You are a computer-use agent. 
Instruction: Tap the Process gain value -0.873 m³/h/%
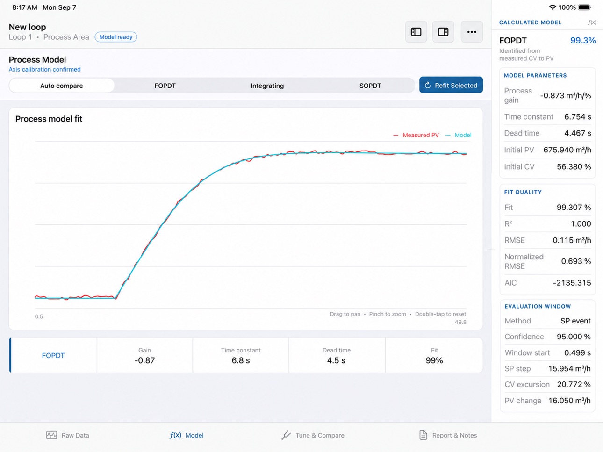tap(566, 95)
